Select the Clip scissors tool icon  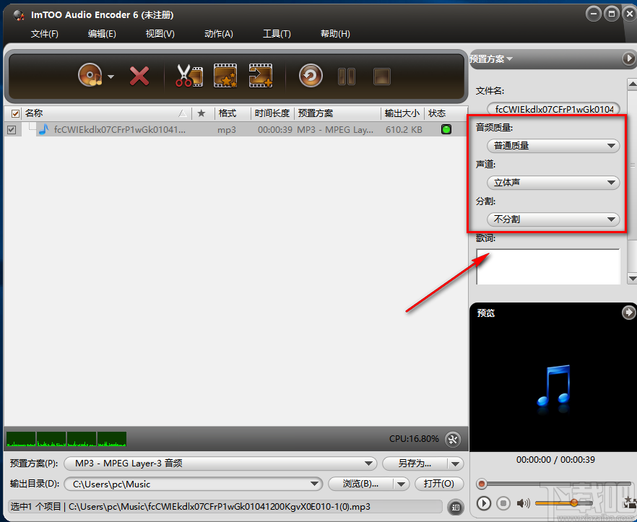[188, 74]
